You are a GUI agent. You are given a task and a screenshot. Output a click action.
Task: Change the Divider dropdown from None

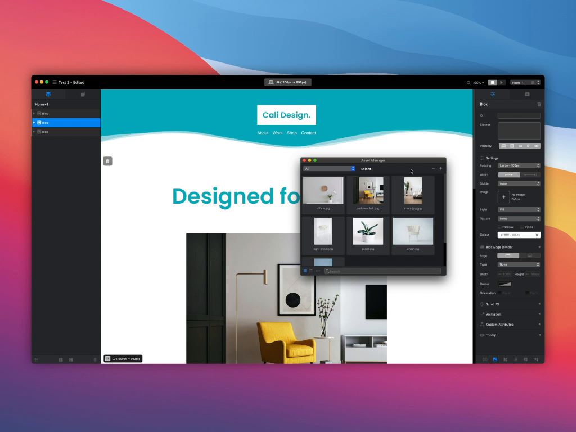pos(519,183)
